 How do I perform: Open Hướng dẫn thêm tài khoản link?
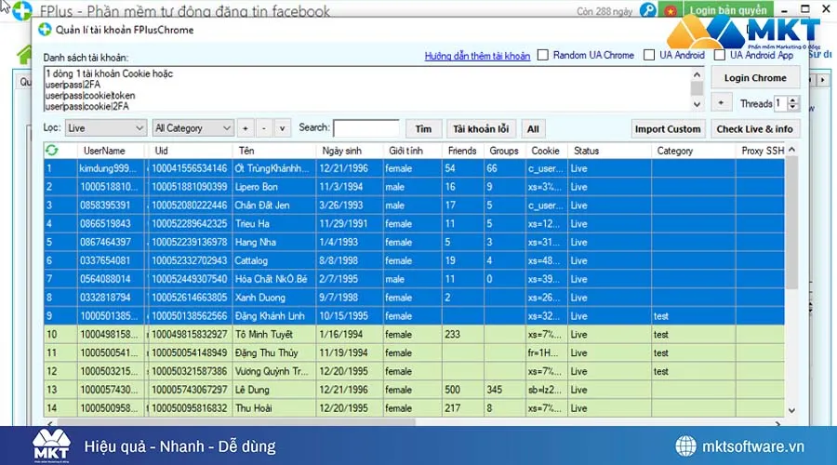[477, 56]
